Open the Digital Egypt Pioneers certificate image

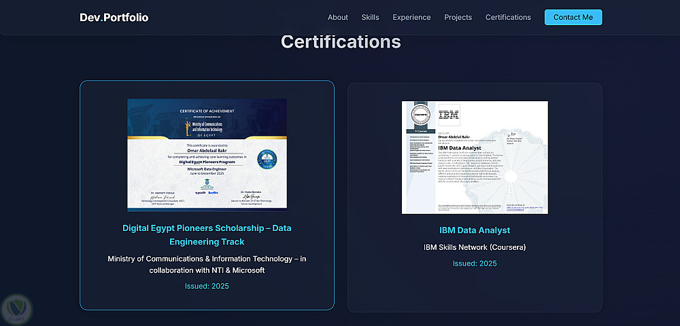click(207, 155)
